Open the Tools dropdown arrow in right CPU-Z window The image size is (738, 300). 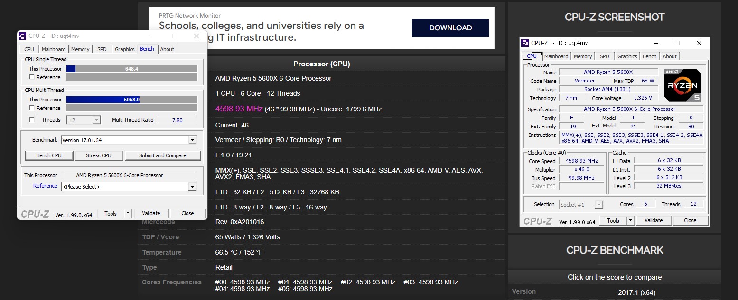(630, 220)
